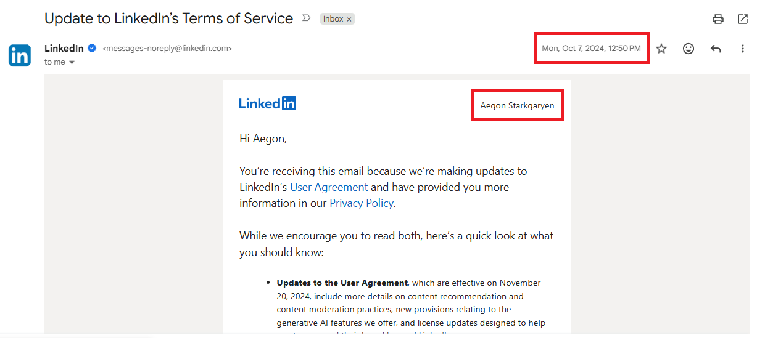Open the Privacy Policy link
The height and width of the screenshot is (338, 757).
361,203
